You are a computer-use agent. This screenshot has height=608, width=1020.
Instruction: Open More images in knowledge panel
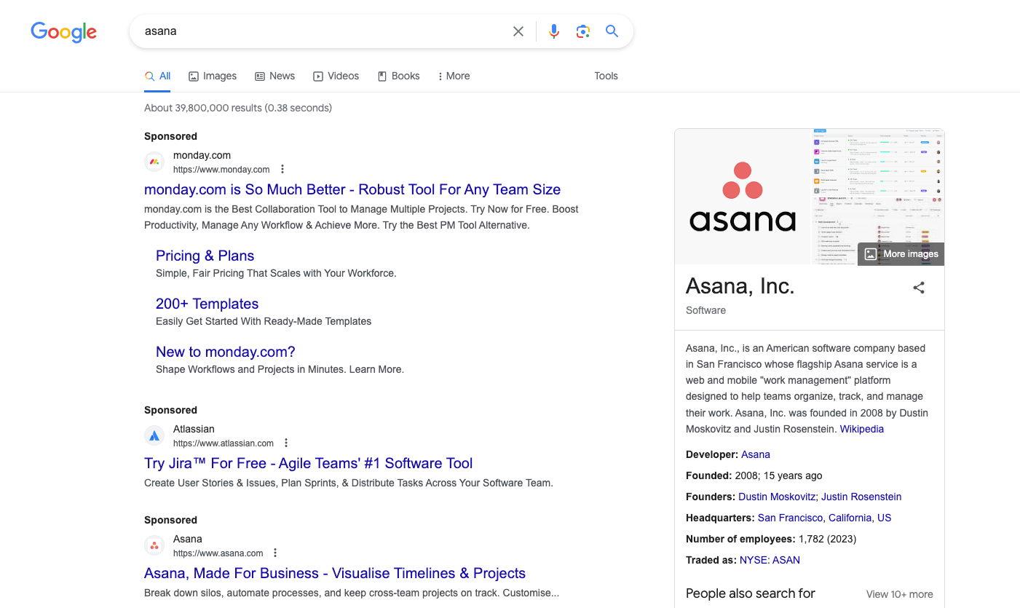[901, 254]
